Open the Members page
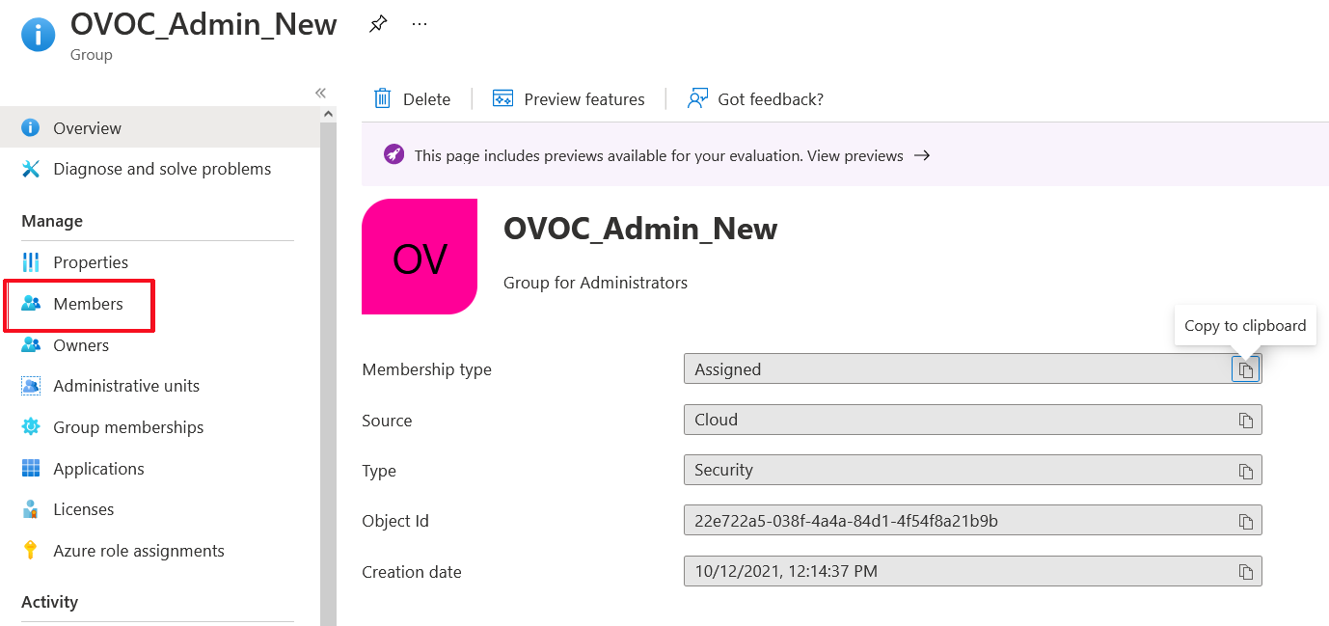 pos(88,304)
